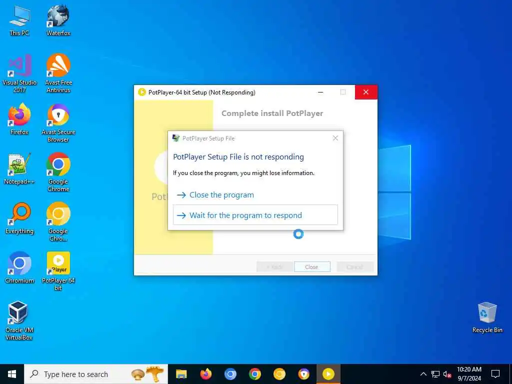The image size is (512, 384).
Task: Launch Firefox from the taskbar
Action: [205, 374]
